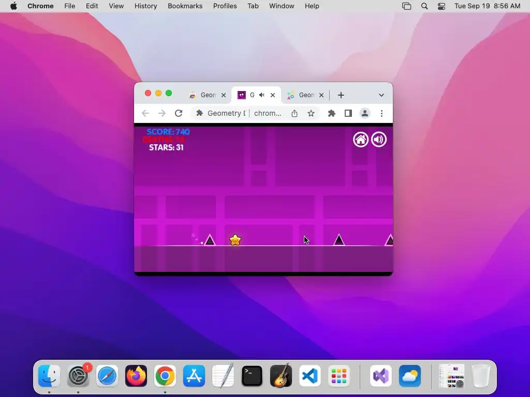Open Launchpad from the Dock
530x397 pixels.
(338, 376)
